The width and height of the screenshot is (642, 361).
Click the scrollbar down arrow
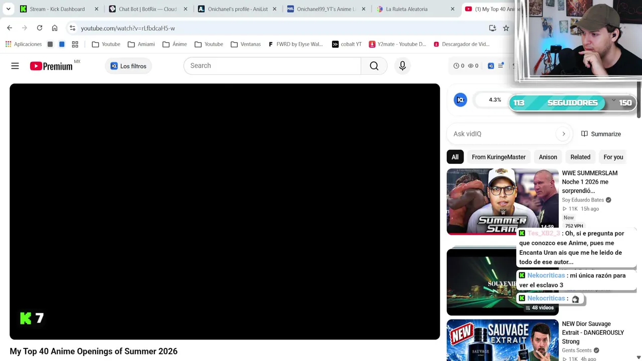[638, 357]
